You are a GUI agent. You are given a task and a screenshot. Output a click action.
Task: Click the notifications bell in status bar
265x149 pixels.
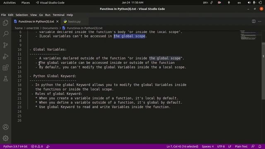coord(260,147)
